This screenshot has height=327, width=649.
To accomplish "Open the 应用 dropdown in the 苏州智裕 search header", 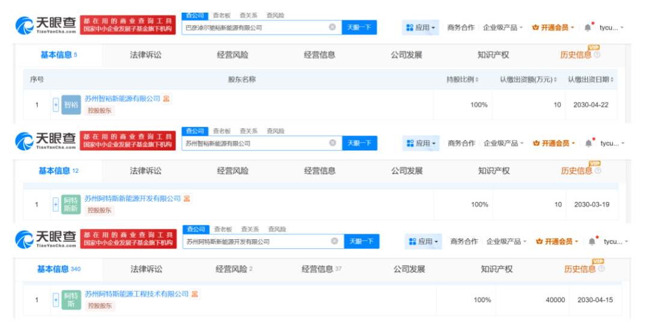I will (x=421, y=143).
